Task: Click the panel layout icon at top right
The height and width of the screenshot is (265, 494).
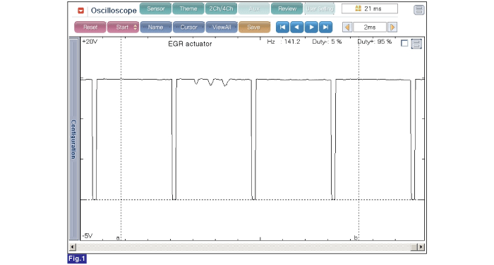Action: [x=418, y=10]
